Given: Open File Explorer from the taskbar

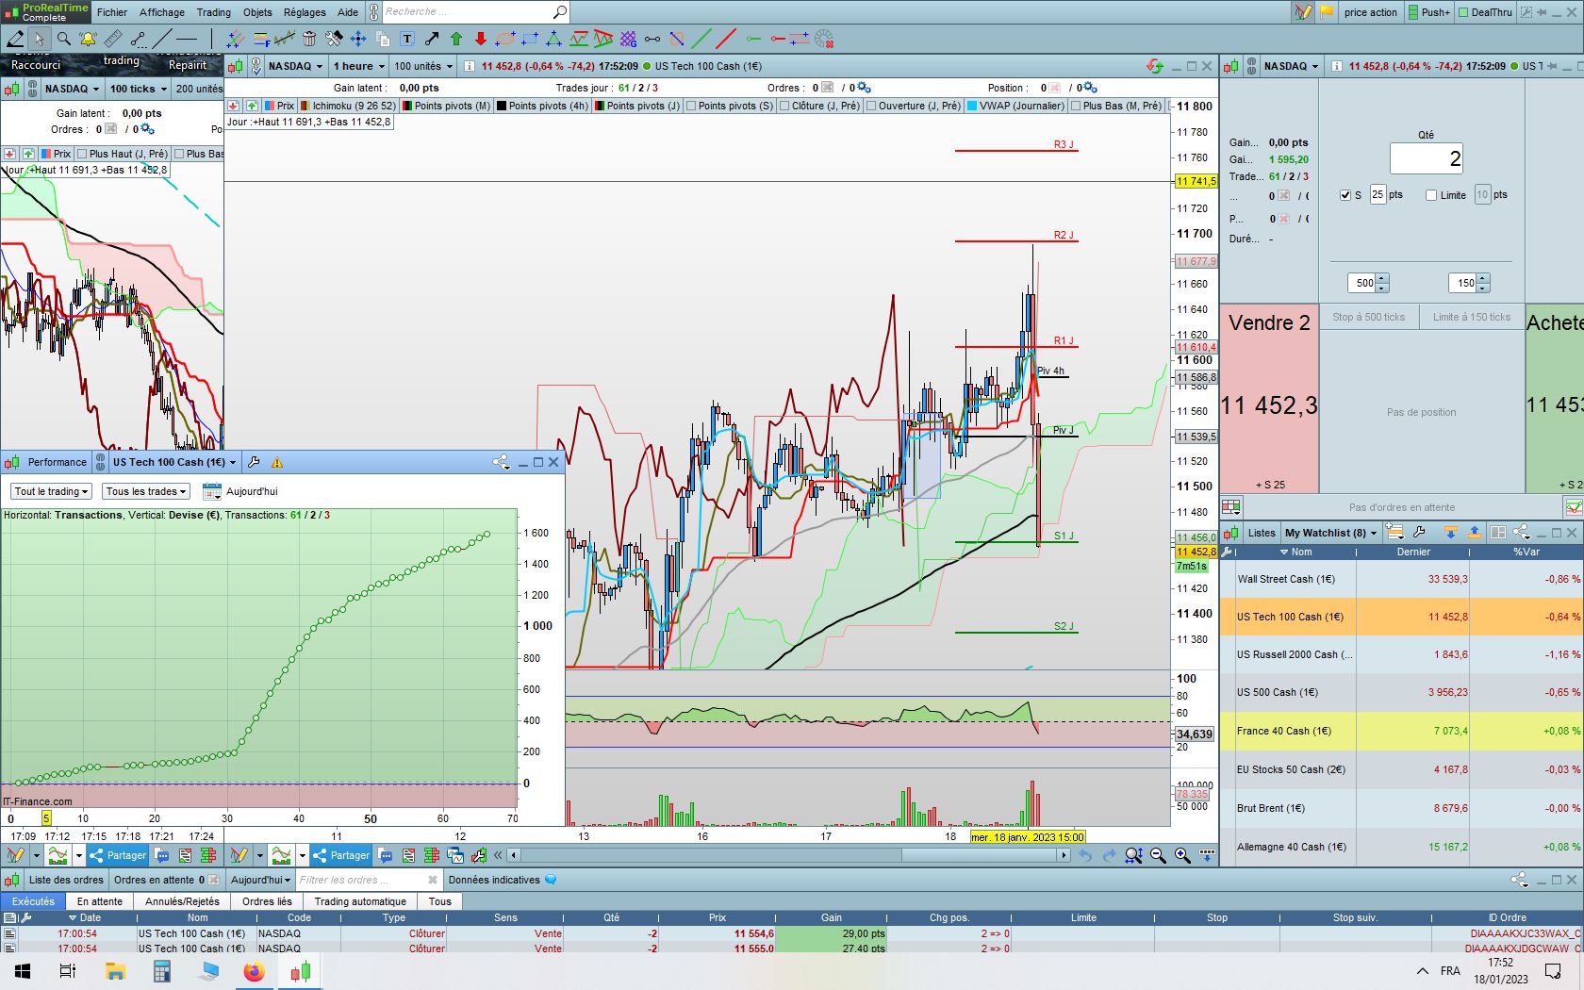Looking at the screenshot, I should click(x=115, y=971).
